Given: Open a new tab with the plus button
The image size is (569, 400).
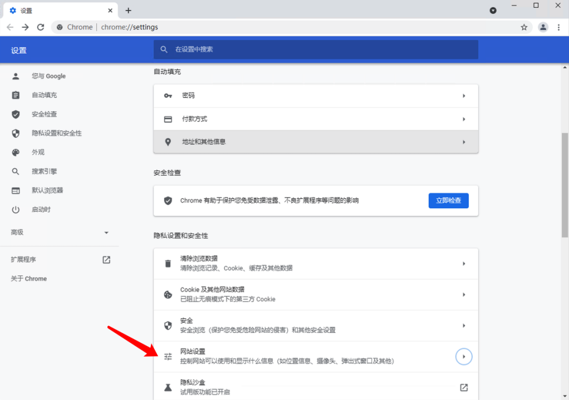Looking at the screenshot, I should [x=128, y=11].
